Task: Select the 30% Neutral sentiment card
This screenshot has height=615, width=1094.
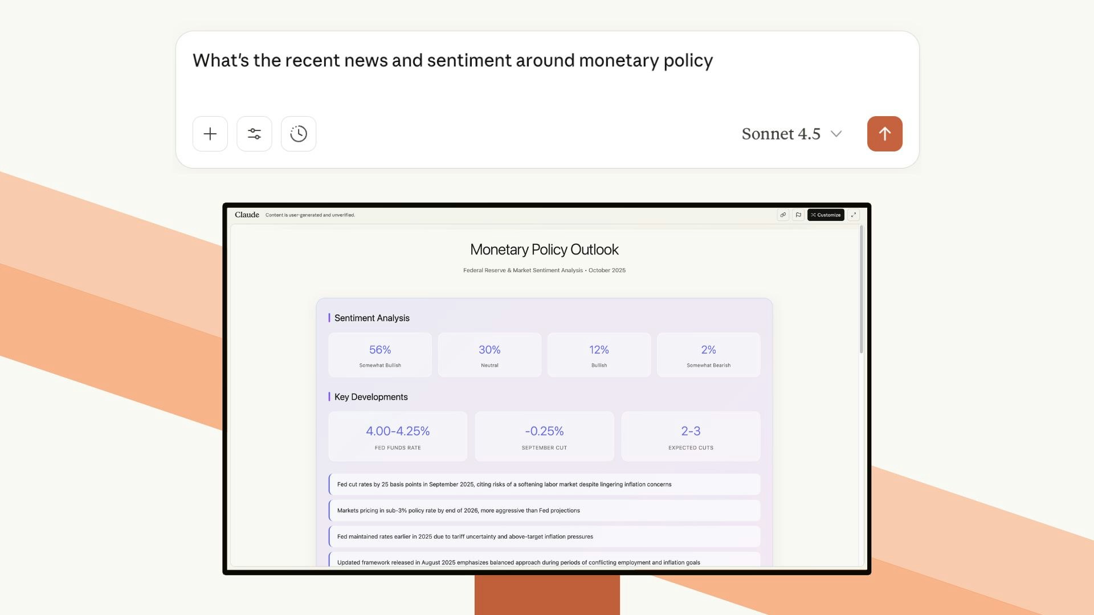Action: [x=489, y=354]
